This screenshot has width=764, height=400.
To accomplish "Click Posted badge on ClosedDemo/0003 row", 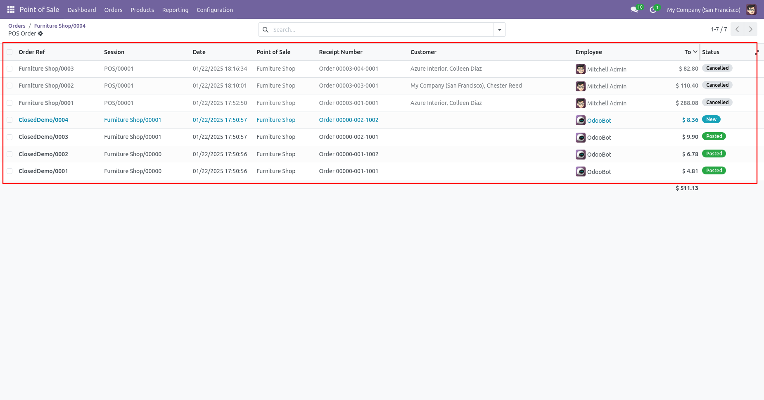I will [714, 136].
